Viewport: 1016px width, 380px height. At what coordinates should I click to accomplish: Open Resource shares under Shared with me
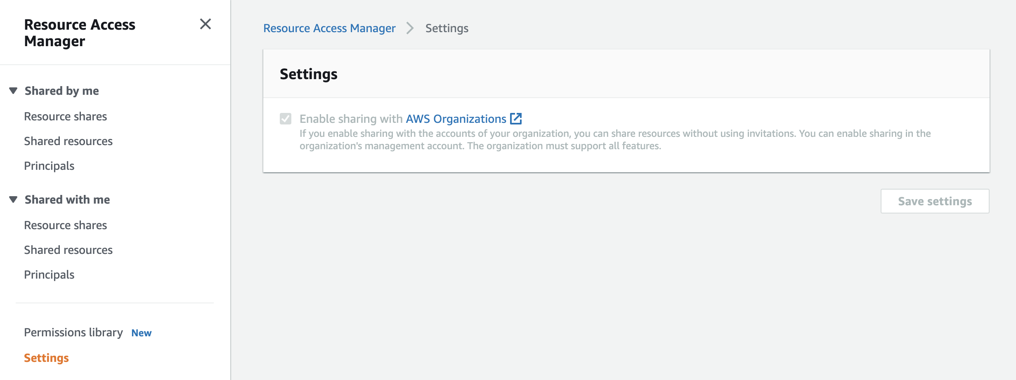tap(66, 225)
